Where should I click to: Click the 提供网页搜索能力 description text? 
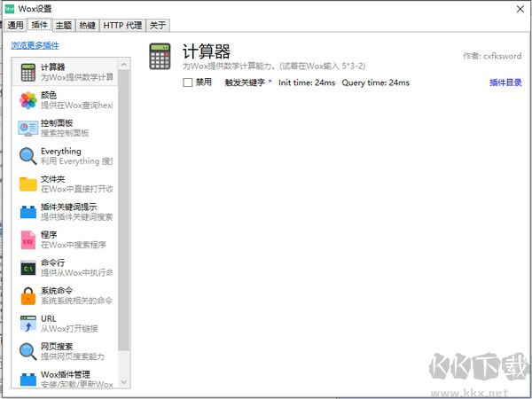(x=73, y=356)
